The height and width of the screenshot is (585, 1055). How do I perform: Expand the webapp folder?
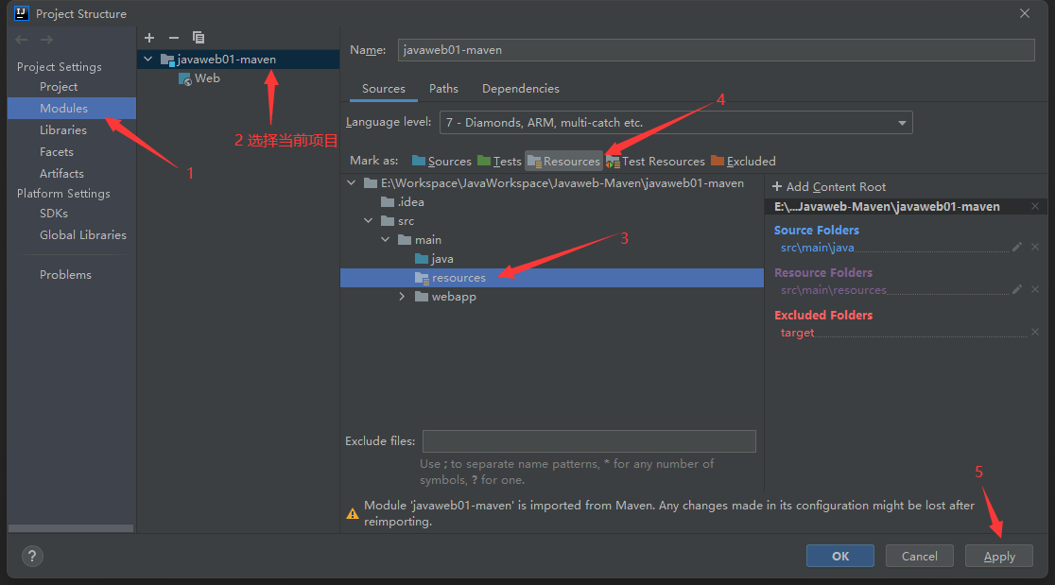(x=403, y=297)
